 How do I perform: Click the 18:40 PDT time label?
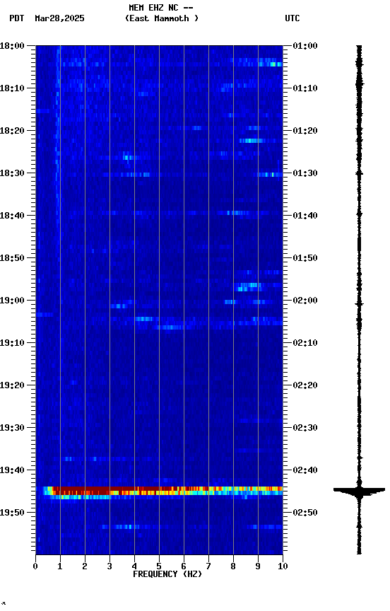(12, 216)
